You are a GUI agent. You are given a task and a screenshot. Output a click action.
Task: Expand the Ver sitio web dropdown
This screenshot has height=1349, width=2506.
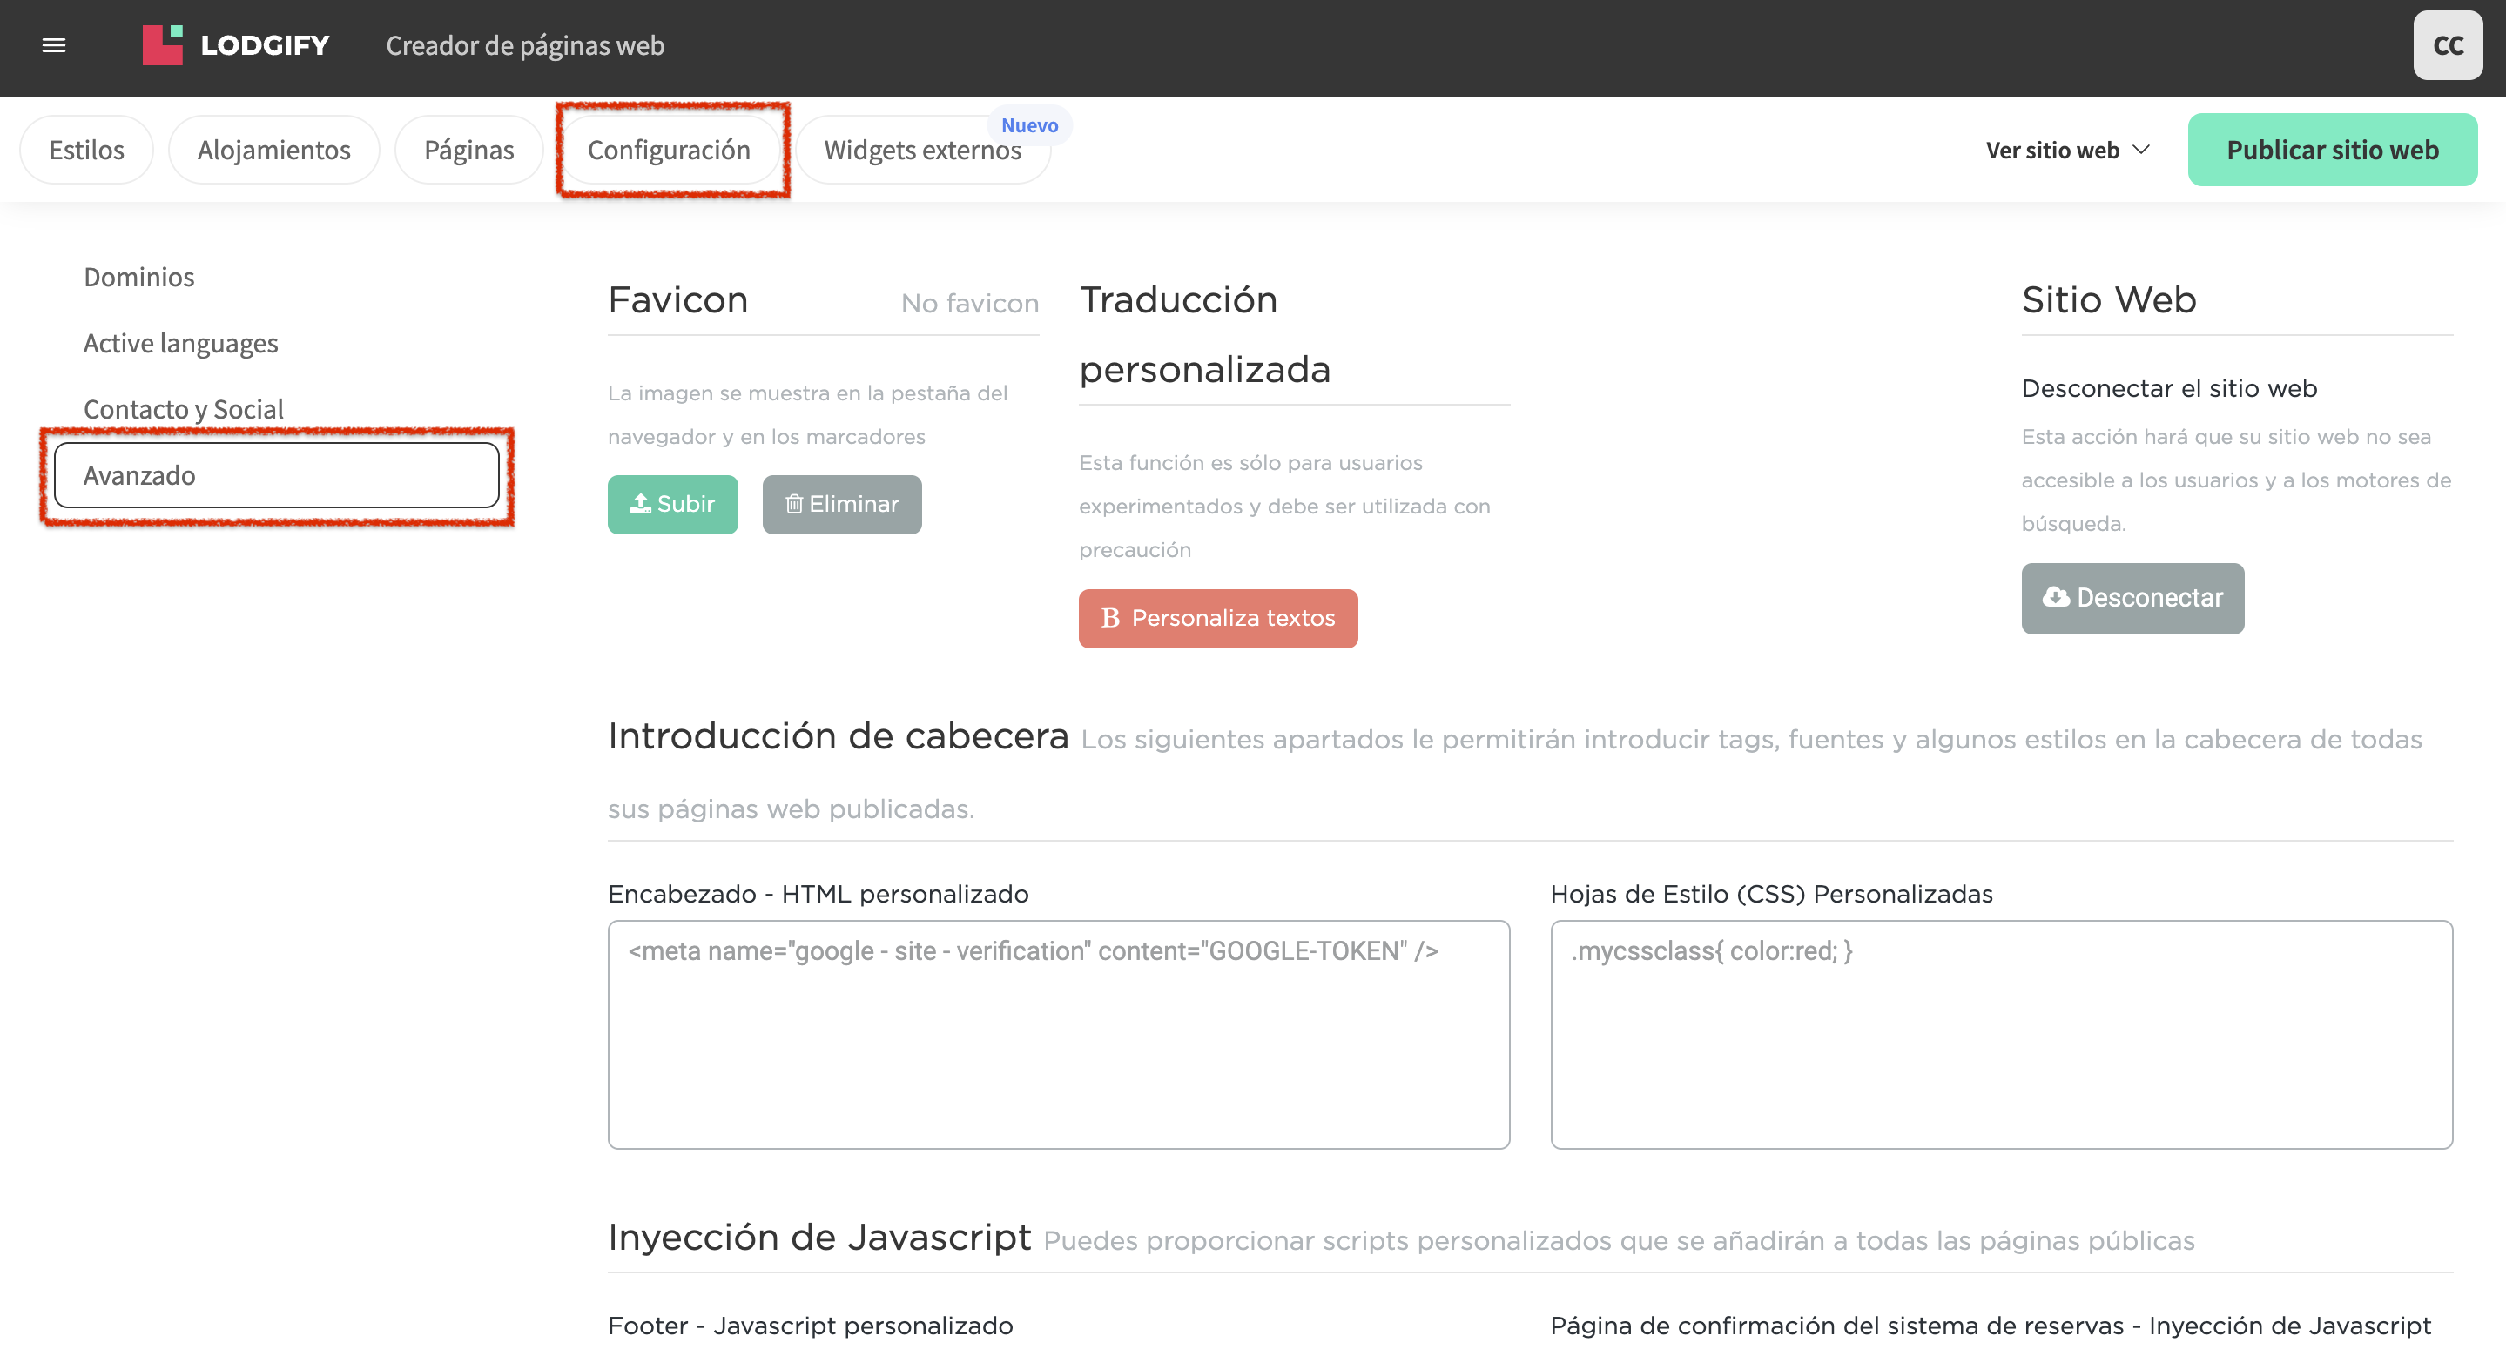(x=2066, y=150)
